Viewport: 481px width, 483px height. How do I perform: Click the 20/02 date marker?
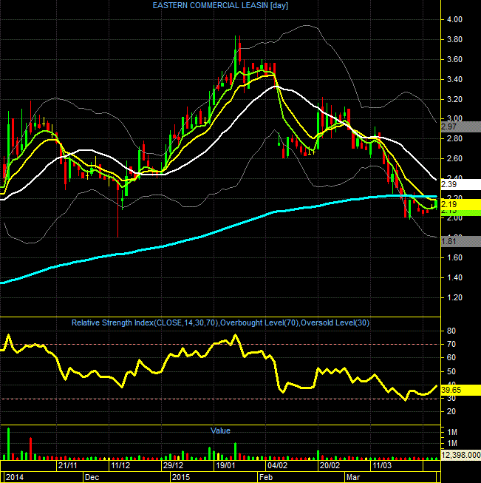(x=330, y=465)
